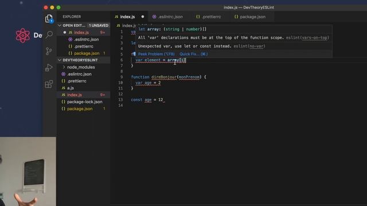Image resolution: width=367 pixels, height=206 pixels.
Task: Open the Extensions view icon
Action: tap(49, 84)
